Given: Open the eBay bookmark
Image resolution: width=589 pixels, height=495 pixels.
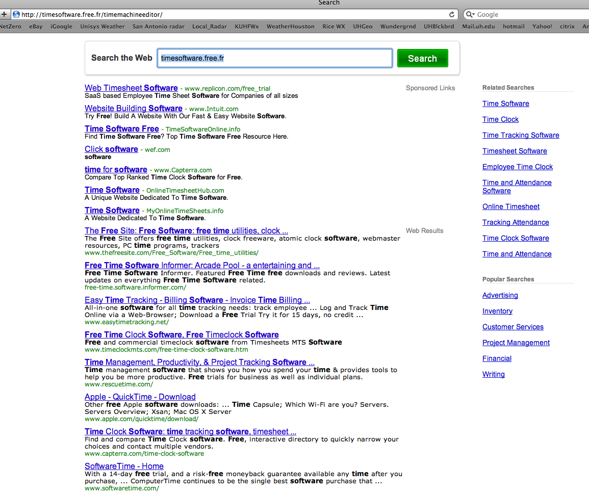Looking at the screenshot, I should 36,27.
